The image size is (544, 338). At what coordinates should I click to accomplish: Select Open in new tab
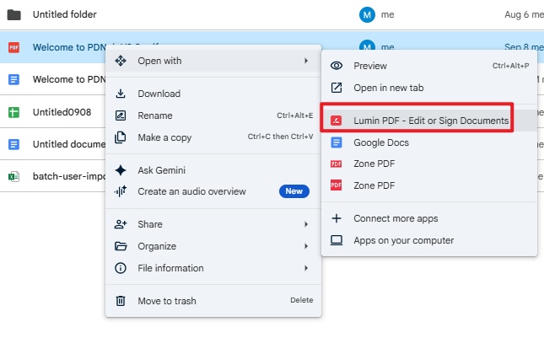(429, 88)
